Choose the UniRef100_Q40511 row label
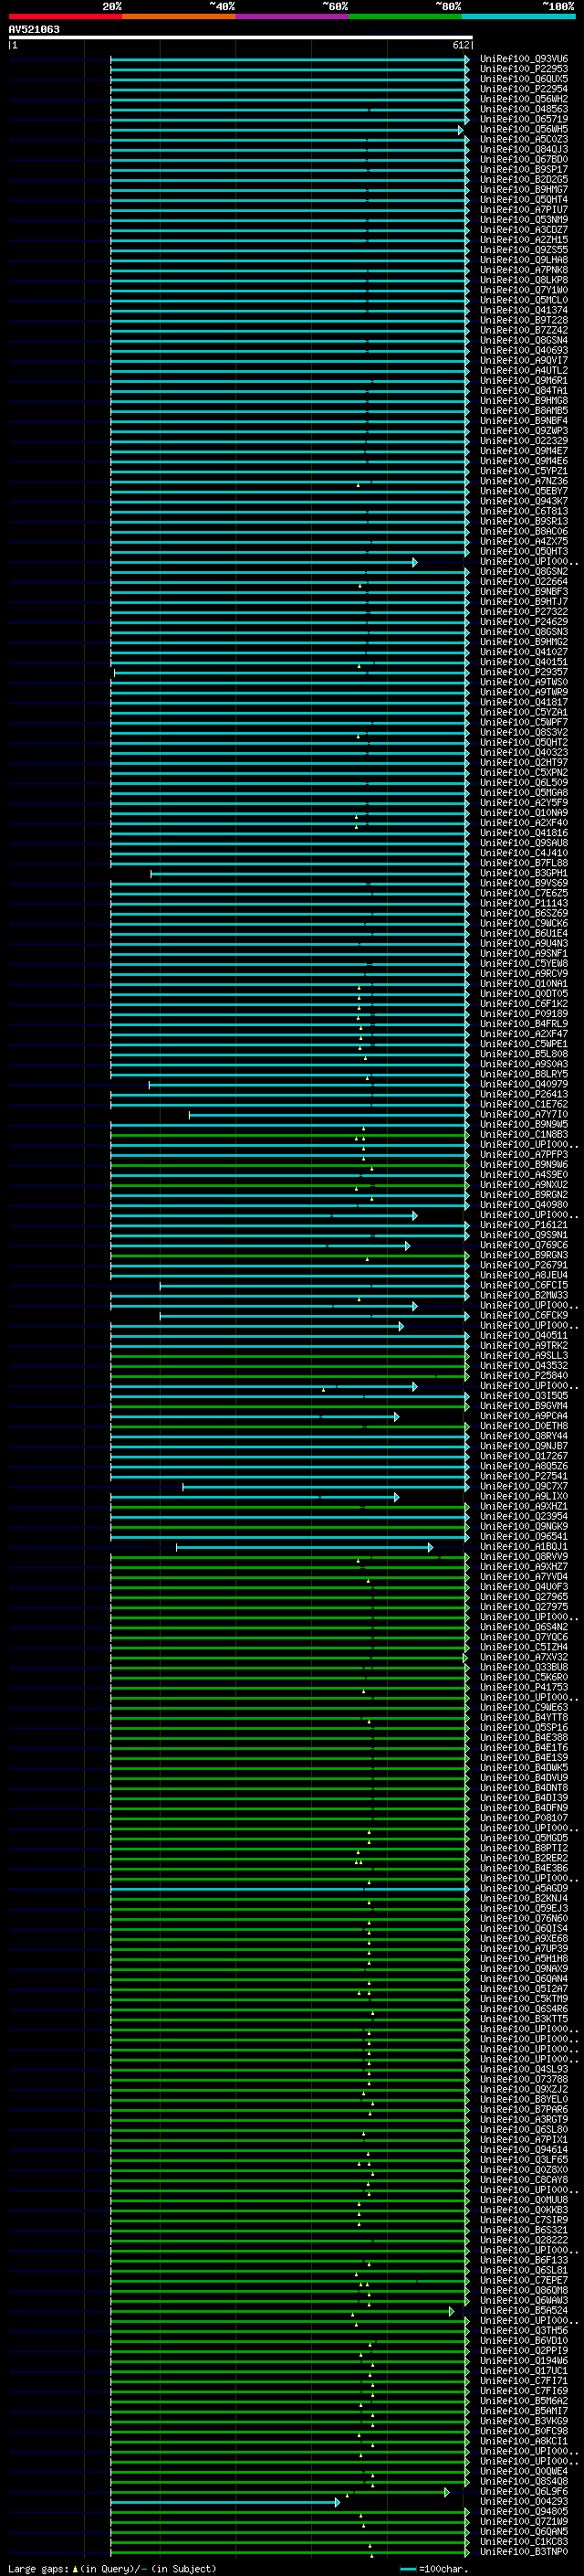The width and height of the screenshot is (584, 2576). tap(523, 1335)
